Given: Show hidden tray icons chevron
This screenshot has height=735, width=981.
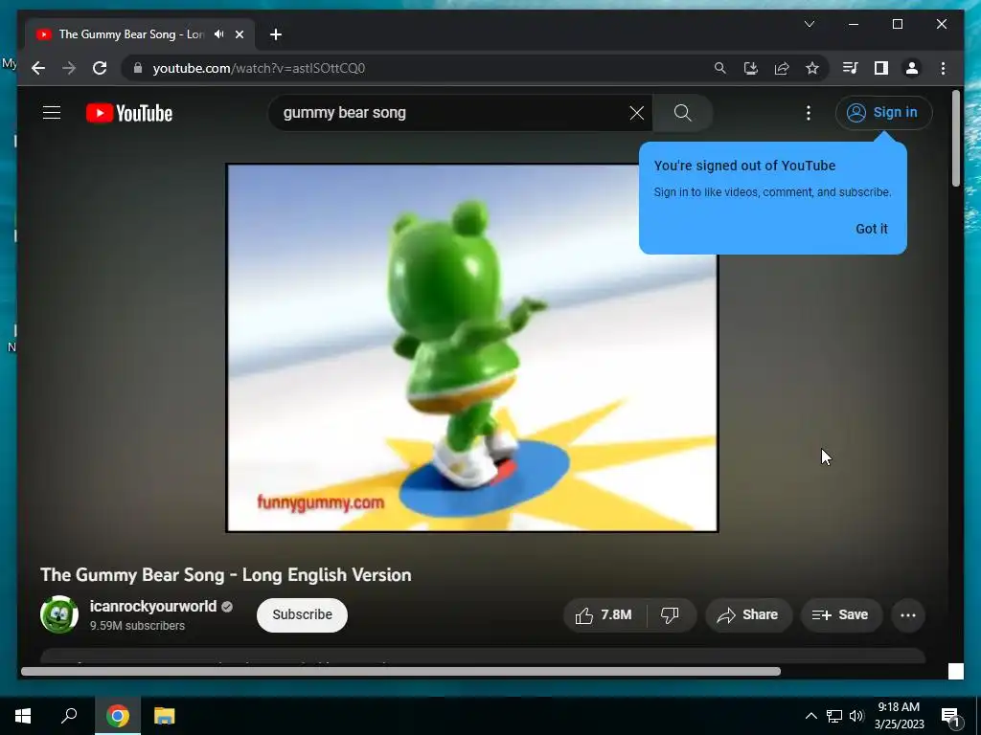Looking at the screenshot, I should (x=810, y=716).
